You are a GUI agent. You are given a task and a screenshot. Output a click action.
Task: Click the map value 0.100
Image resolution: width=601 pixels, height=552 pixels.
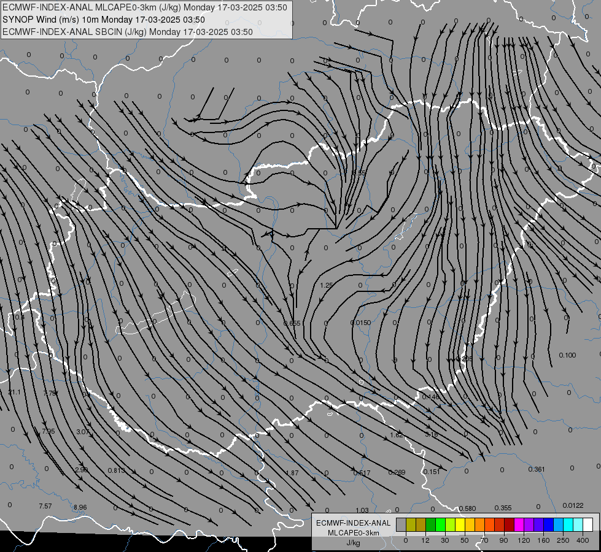pyautogui.click(x=567, y=355)
